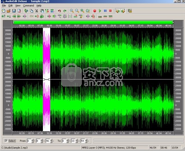185x151 pixels.
Task: Open the Edit menu
Action: point(10,5)
